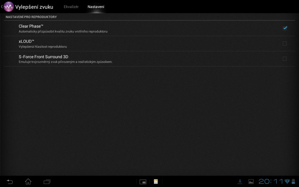
Task: Tap the Android home button
Action: pos(28,181)
